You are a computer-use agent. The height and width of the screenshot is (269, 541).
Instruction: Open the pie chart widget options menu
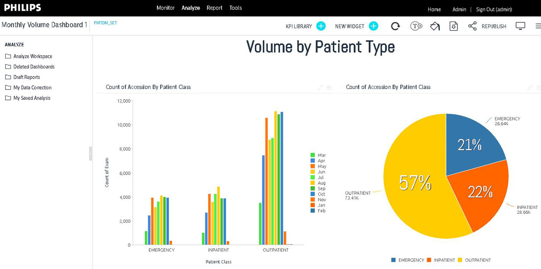[x=538, y=88]
